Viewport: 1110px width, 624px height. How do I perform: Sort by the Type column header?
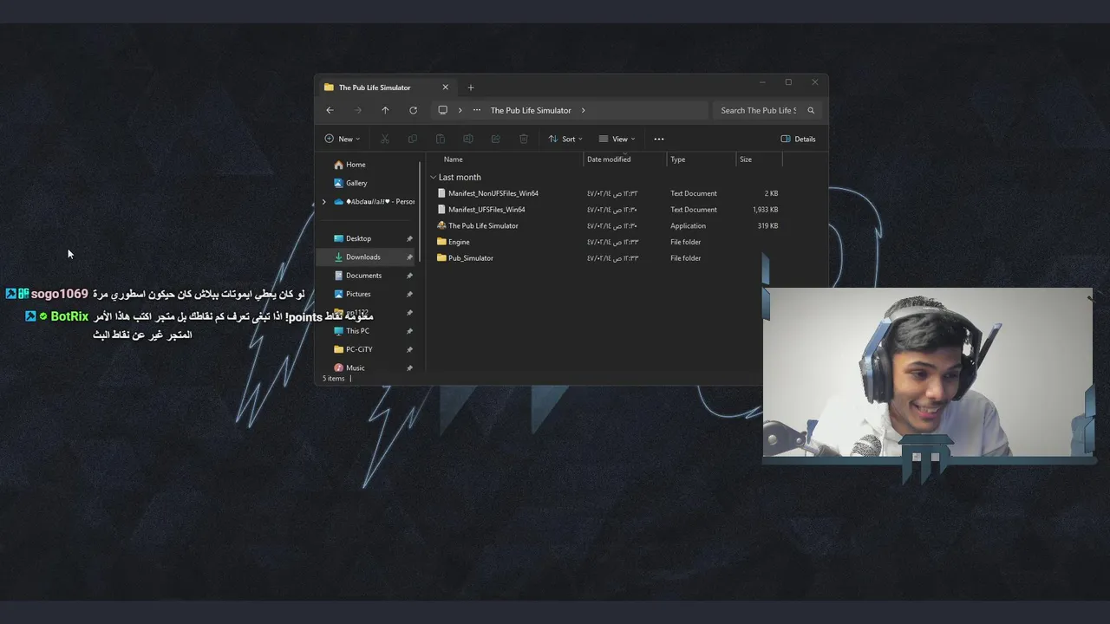click(x=678, y=159)
